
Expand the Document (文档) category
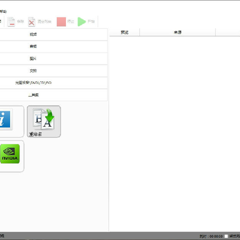(53, 71)
